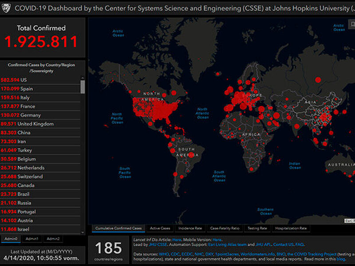Click the Esri attribution on the map corner
The image size is (355, 266).
coord(350,220)
